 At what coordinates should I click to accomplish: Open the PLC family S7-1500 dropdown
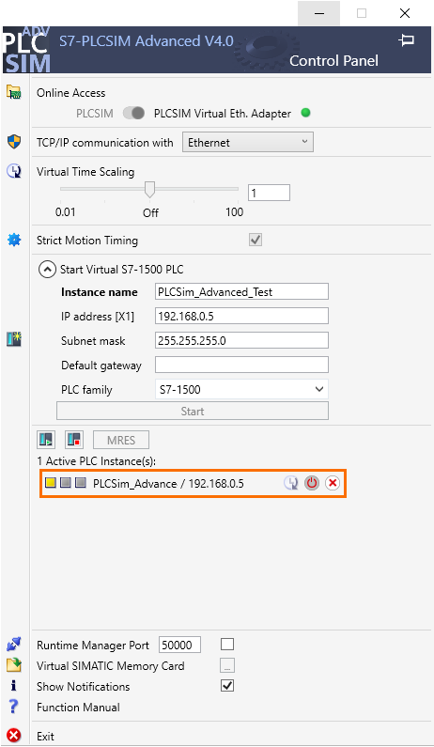coord(241,389)
